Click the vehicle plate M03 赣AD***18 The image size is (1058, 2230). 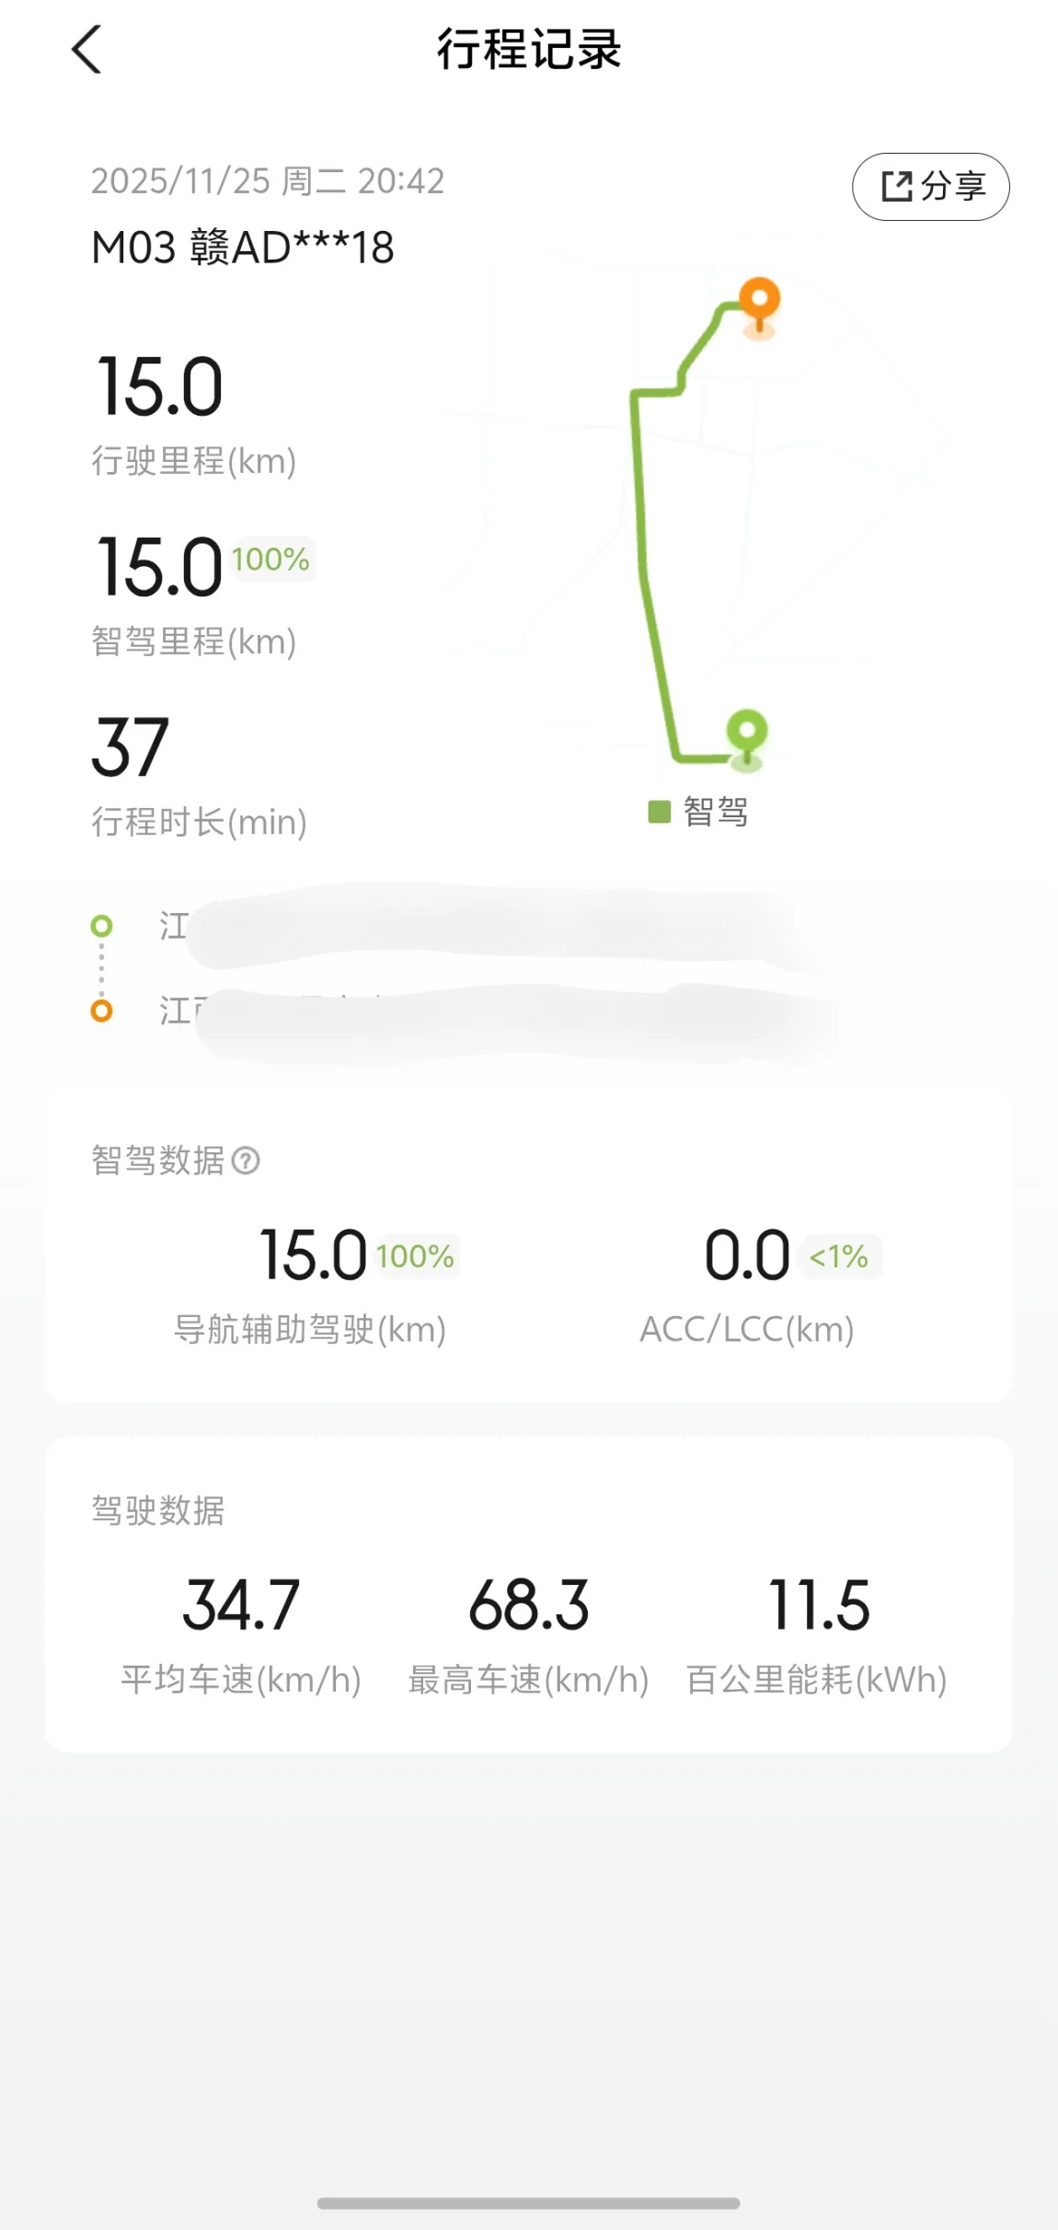243,248
